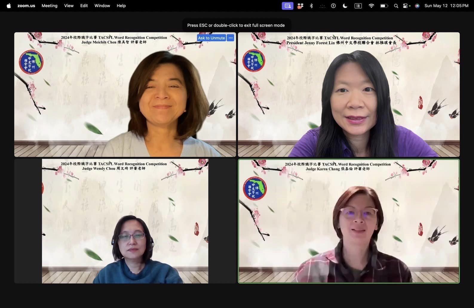This screenshot has height=308, width=474.
Task: Open the Wi-Fi status menu
Action: 371,6
